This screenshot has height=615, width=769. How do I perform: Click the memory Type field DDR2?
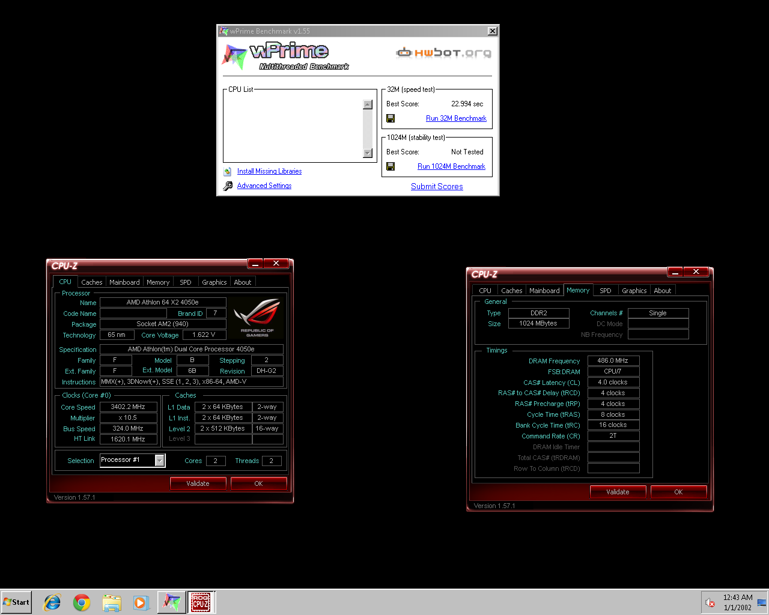point(539,313)
